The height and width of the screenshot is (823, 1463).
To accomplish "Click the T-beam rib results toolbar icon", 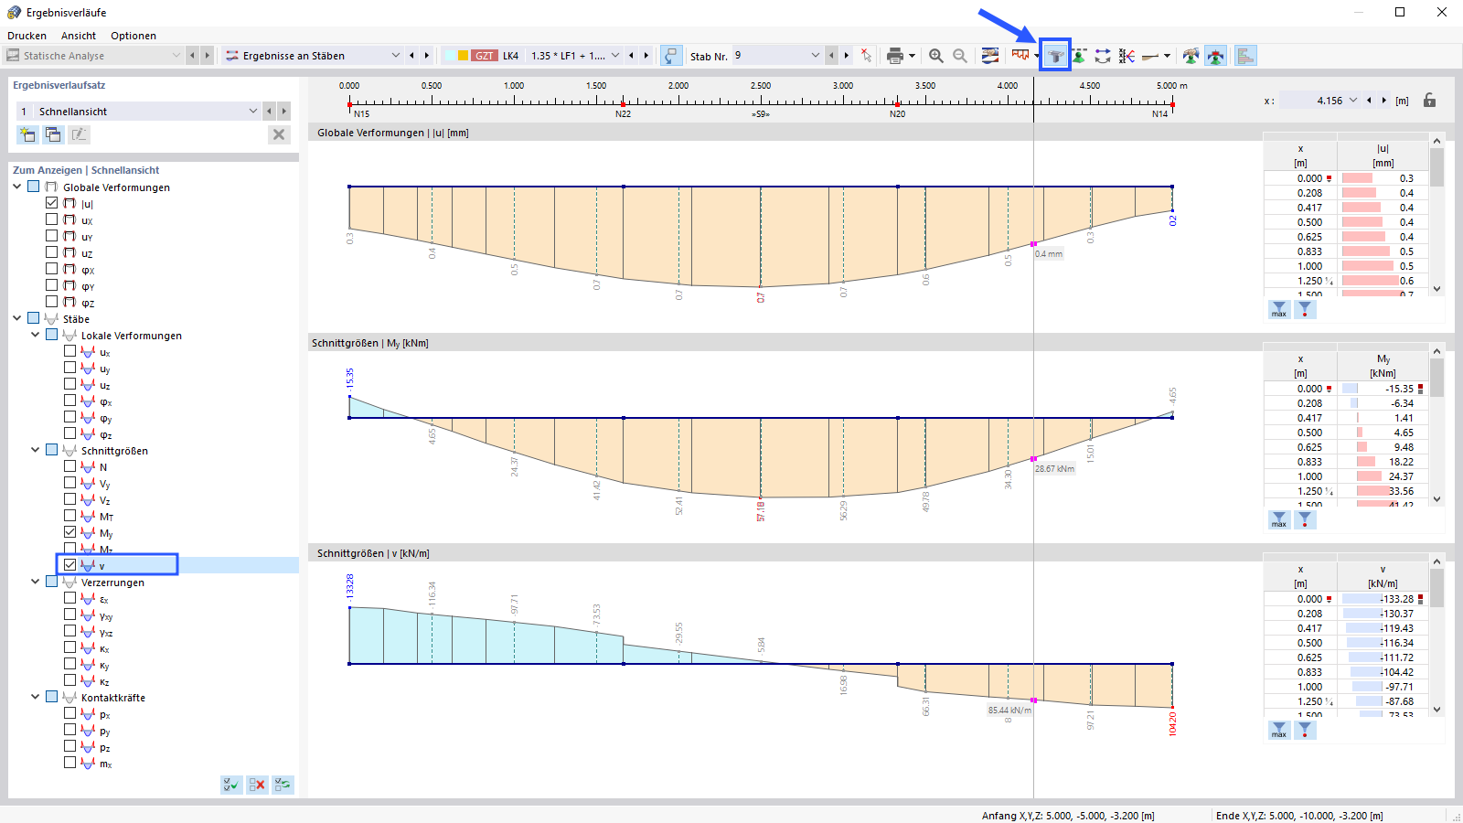I will coord(1055,56).
